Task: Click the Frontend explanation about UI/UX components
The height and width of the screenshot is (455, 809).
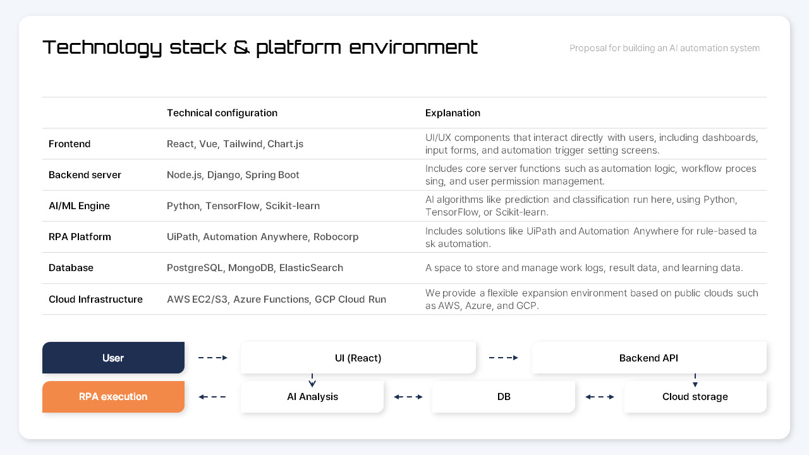Action: pyautogui.click(x=592, y=144)
